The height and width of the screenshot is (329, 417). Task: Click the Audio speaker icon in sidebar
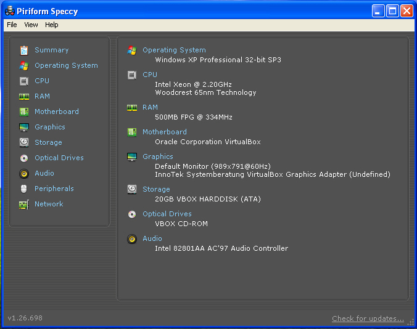click(x=24, y=174)
